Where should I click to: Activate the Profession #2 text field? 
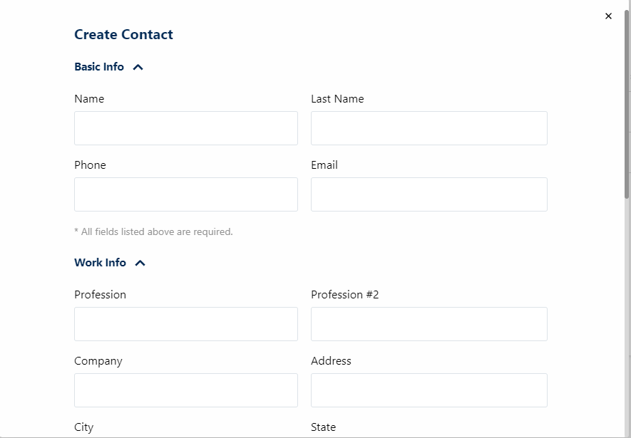coord(429,324)
